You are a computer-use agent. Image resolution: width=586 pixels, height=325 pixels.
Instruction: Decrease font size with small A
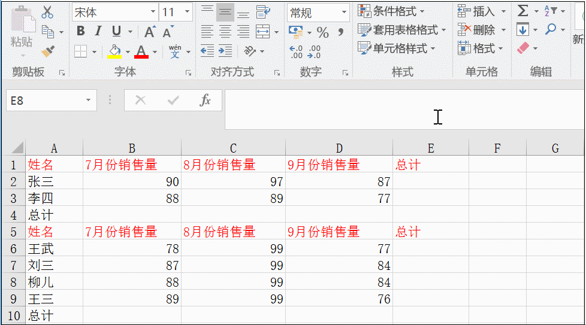[168, 32]
